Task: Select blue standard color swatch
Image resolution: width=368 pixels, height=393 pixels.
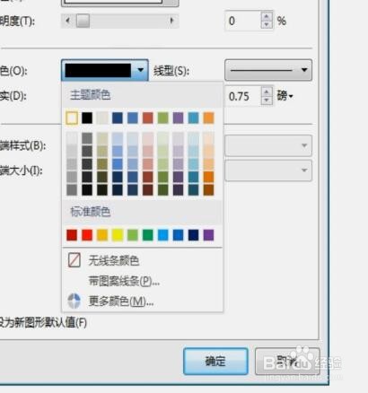Action: point(178,235)
